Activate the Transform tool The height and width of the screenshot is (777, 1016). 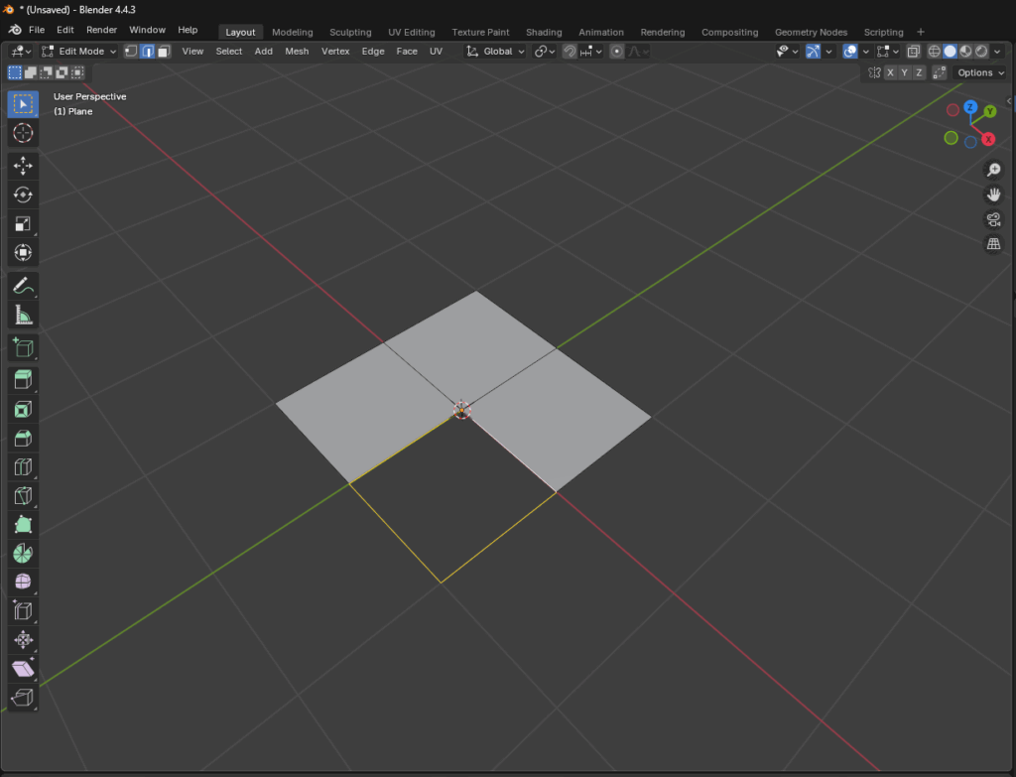[x=23, y=253]
